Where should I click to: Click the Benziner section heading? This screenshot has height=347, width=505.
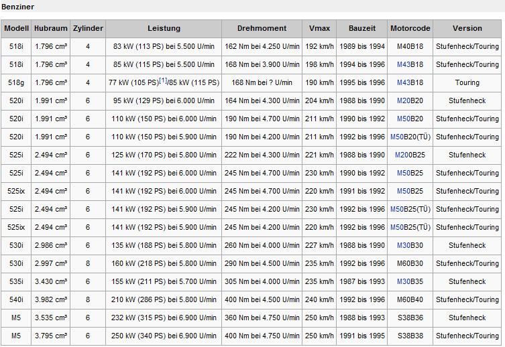(18, 6)
